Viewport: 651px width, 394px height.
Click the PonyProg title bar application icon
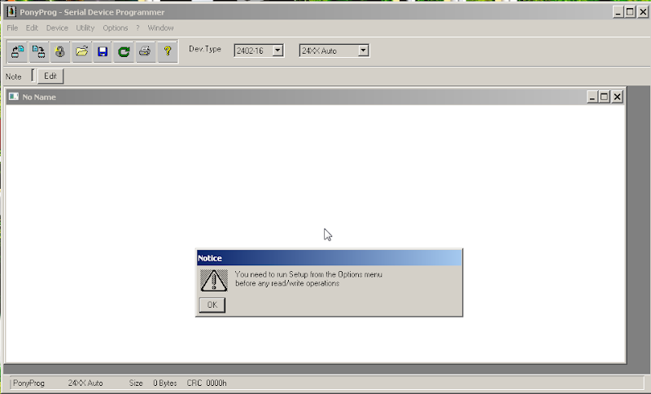[11, 12]
